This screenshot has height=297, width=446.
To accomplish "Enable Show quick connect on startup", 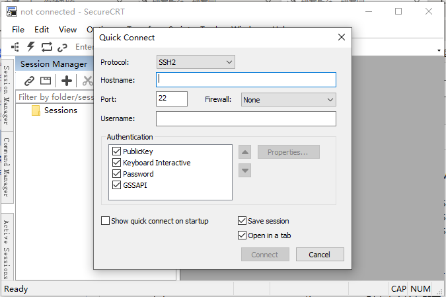I will tap(106, 221).
